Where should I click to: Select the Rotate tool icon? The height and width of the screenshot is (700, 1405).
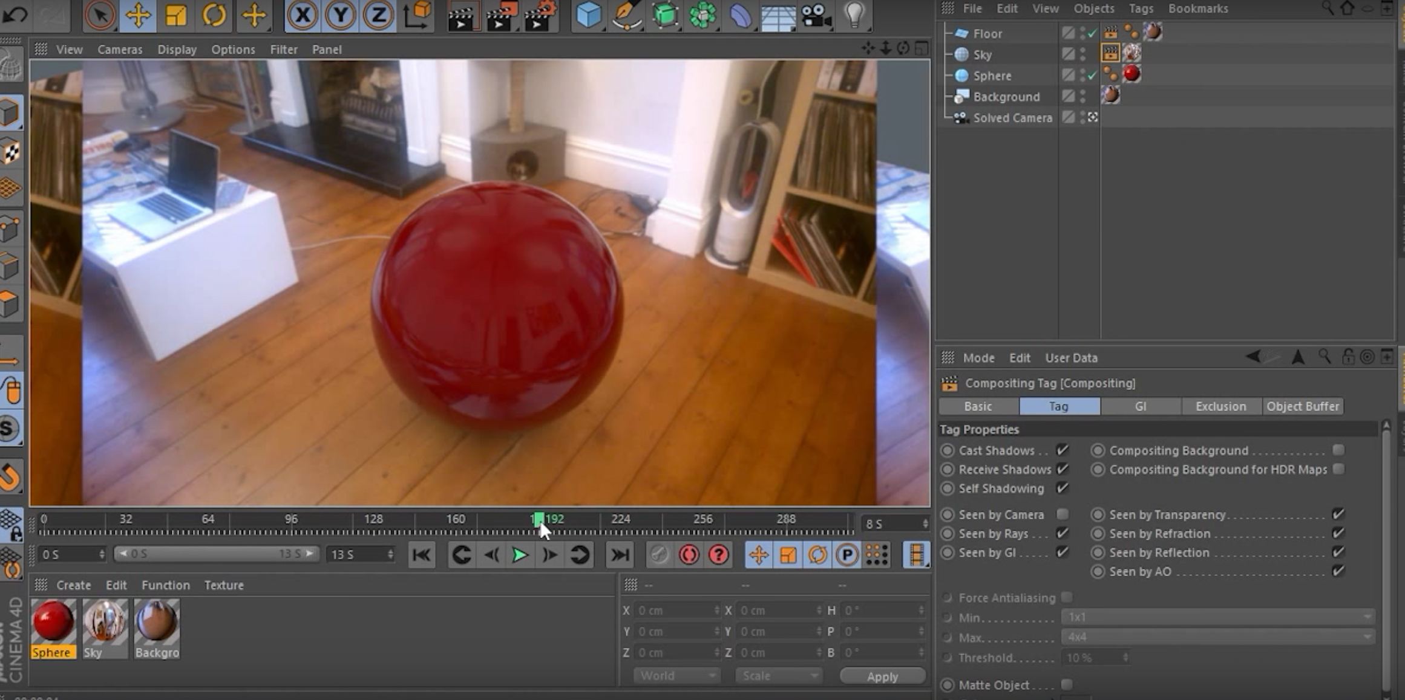(214, 15)
